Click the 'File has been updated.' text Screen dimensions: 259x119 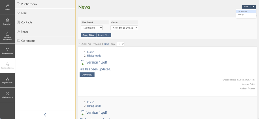click(95, 69)
